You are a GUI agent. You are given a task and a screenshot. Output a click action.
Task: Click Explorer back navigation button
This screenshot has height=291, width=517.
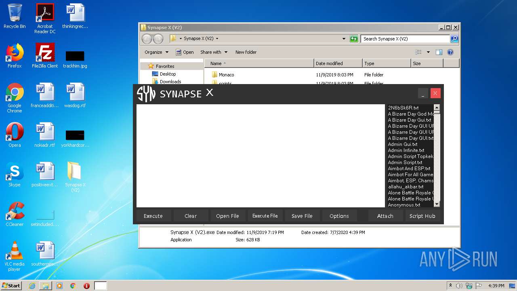pos(147,39)
